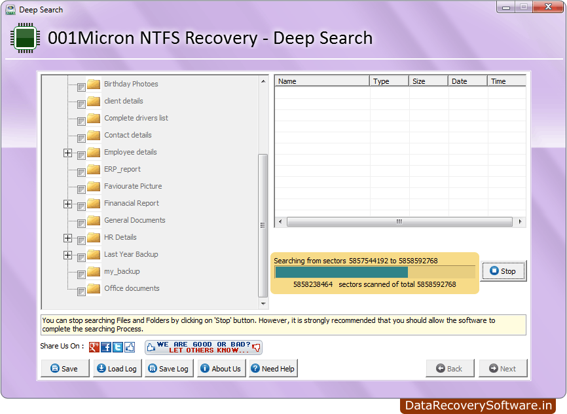Proceed with the Next button
The image size is (567, 414).
[x=503, y=368]
